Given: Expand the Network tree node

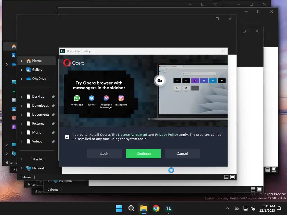Looking at the screenshot, I should [x=21, y=168].
